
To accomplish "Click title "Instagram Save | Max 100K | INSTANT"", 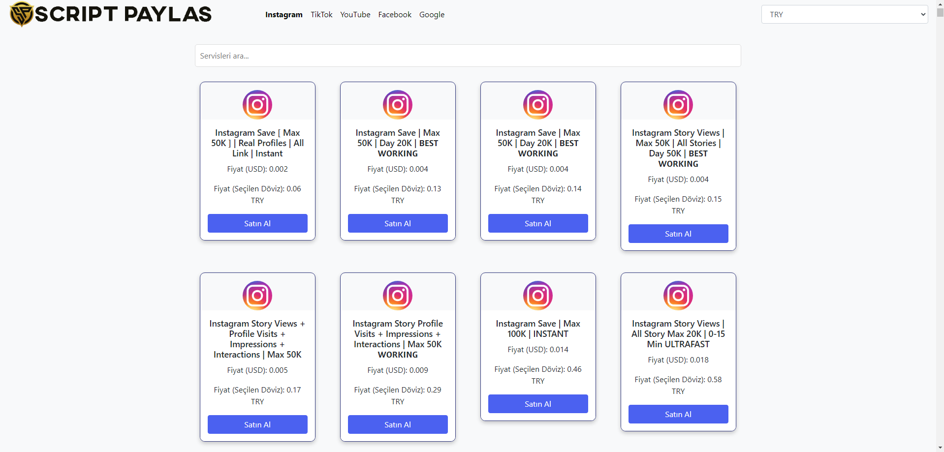I will (x=538, y=329).
